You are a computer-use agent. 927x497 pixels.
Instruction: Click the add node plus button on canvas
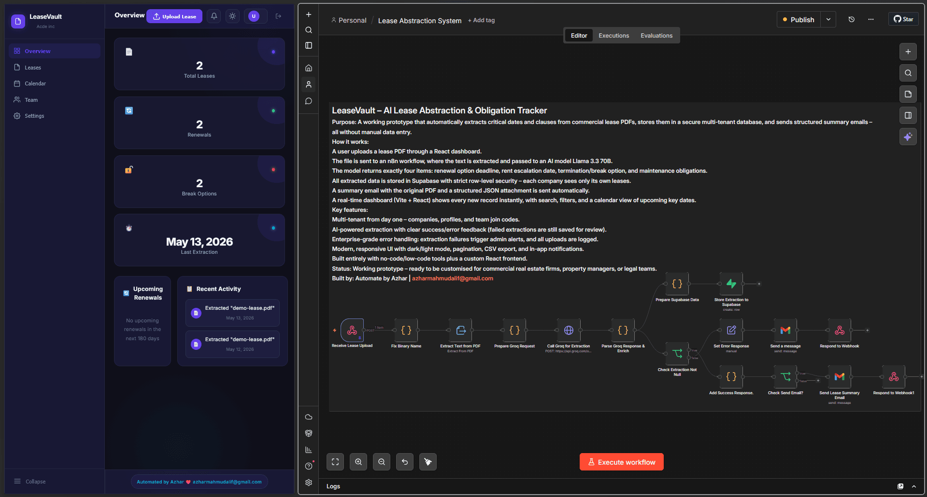point(908,52)
